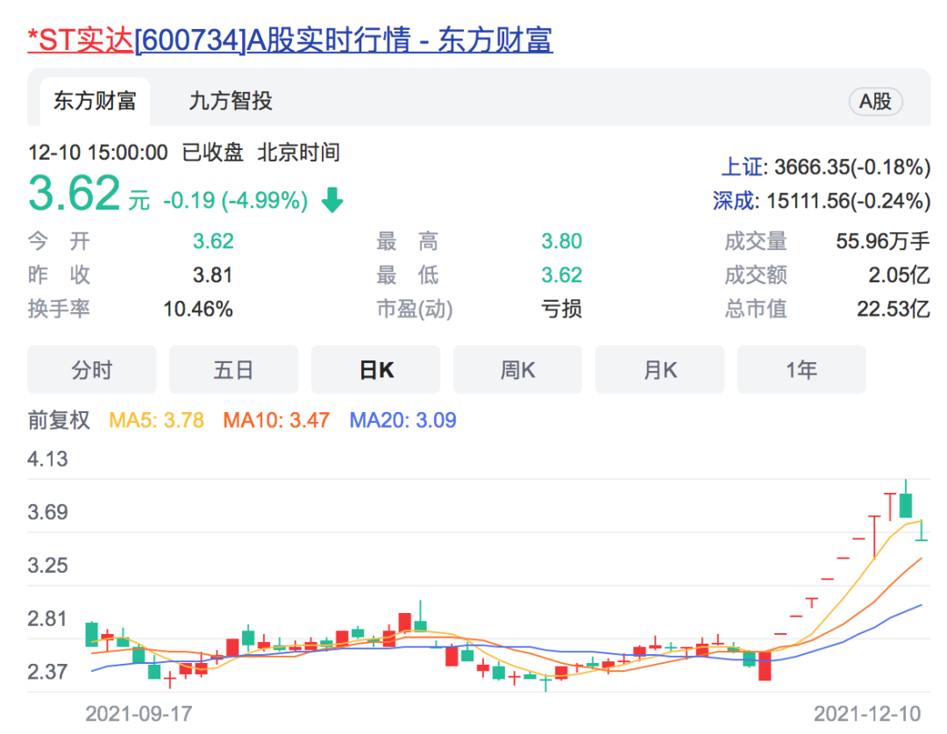Click the 换手率 value 10.46%
The width and height of the screenshot is (947, 734).
click(198, 310)
